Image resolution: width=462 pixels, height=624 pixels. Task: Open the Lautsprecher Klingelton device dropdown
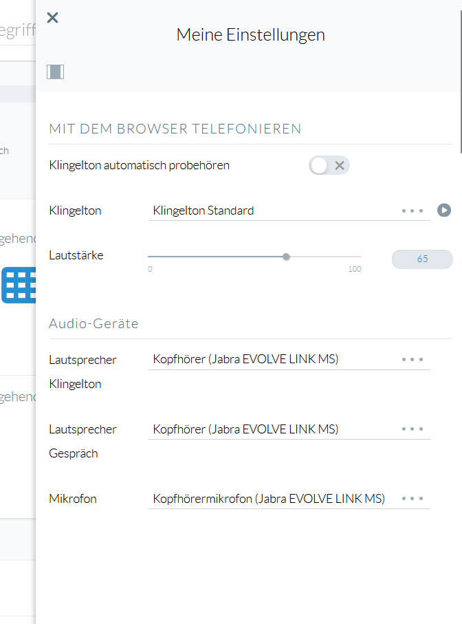click(x=275, y=359)
